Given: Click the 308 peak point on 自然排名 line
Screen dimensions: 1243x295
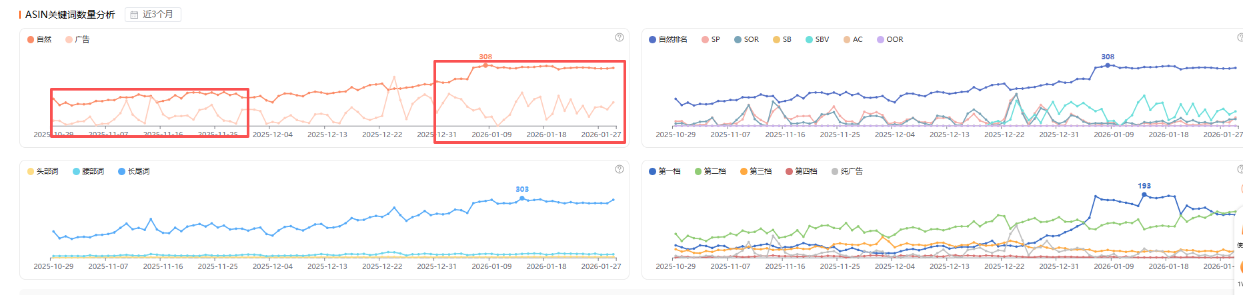Looking at the screenshot, I should 1108,65.
